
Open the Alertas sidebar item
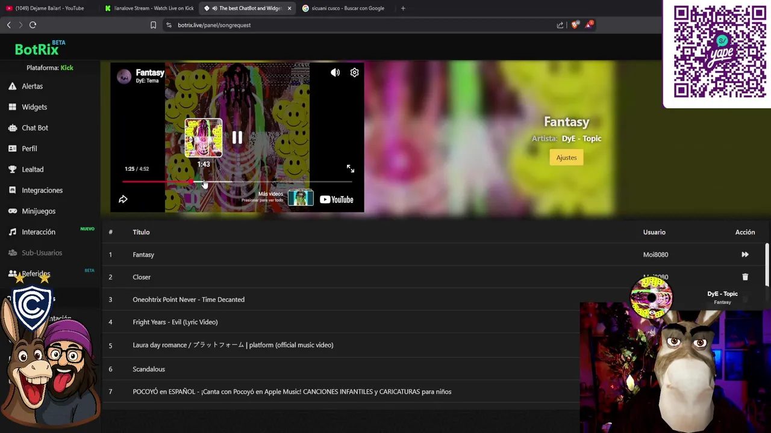[x=32, y=86]
